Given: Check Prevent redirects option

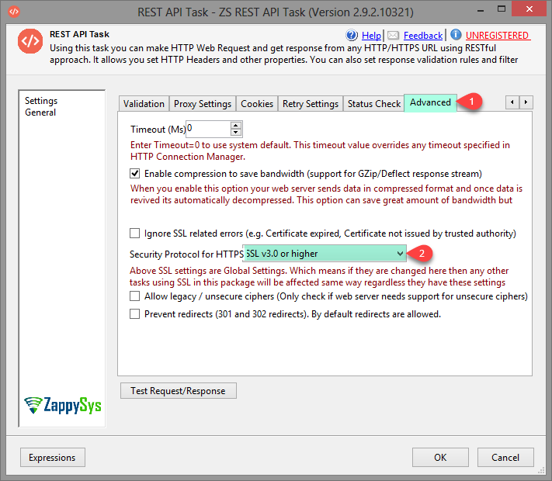Looking at the screenshot, I should [135, 313].
